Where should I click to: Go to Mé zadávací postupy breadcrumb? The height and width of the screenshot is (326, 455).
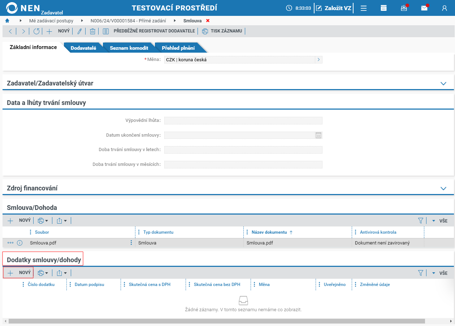click(51, 21)
